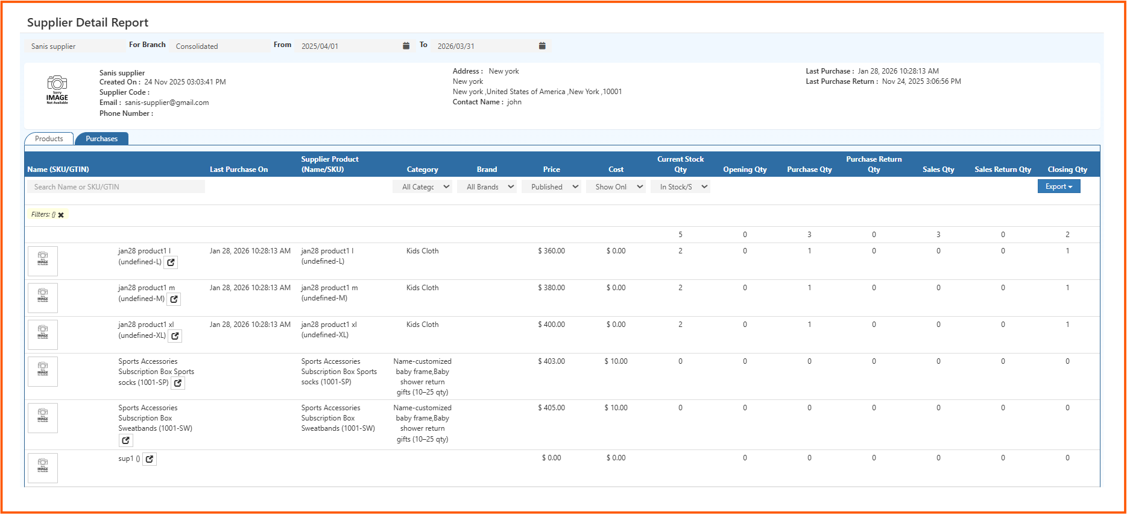Select the Purchases tab
The height and width of the screenshot is (514, 1127).
click(x=101, y=139)
